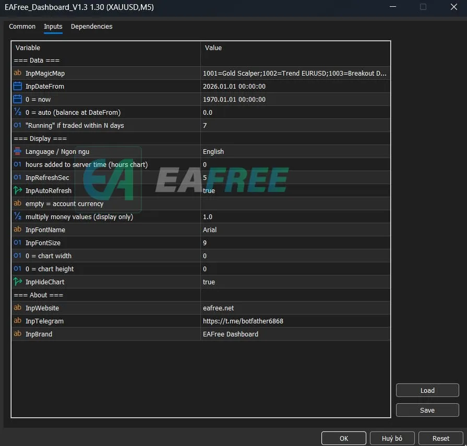Click the string icon beside InpFontName
The height and width of the screenshot is (446, 467).
(x=18, y=230)
